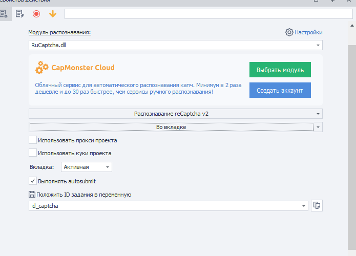Expand the RuCaptcha.dll module dropdown
Viewport: 356px width, 256px height.
pos(318,46)
